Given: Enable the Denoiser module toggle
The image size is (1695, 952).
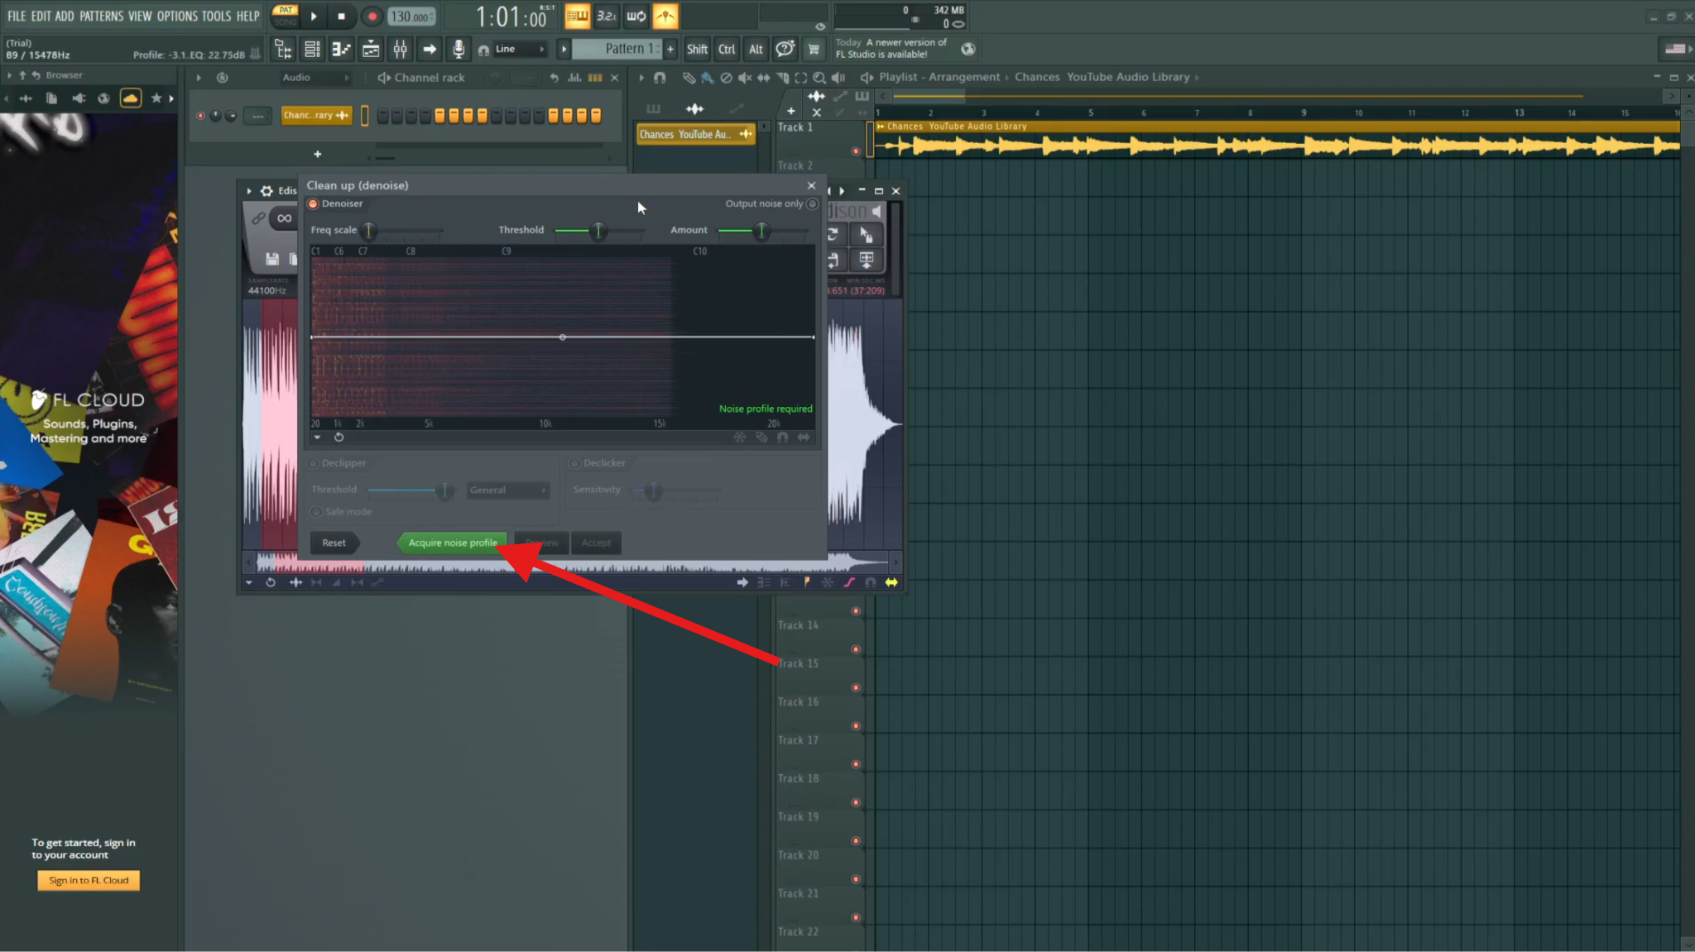Looking at the screenshot, I should pyautogui.click(x=313, y=203).
